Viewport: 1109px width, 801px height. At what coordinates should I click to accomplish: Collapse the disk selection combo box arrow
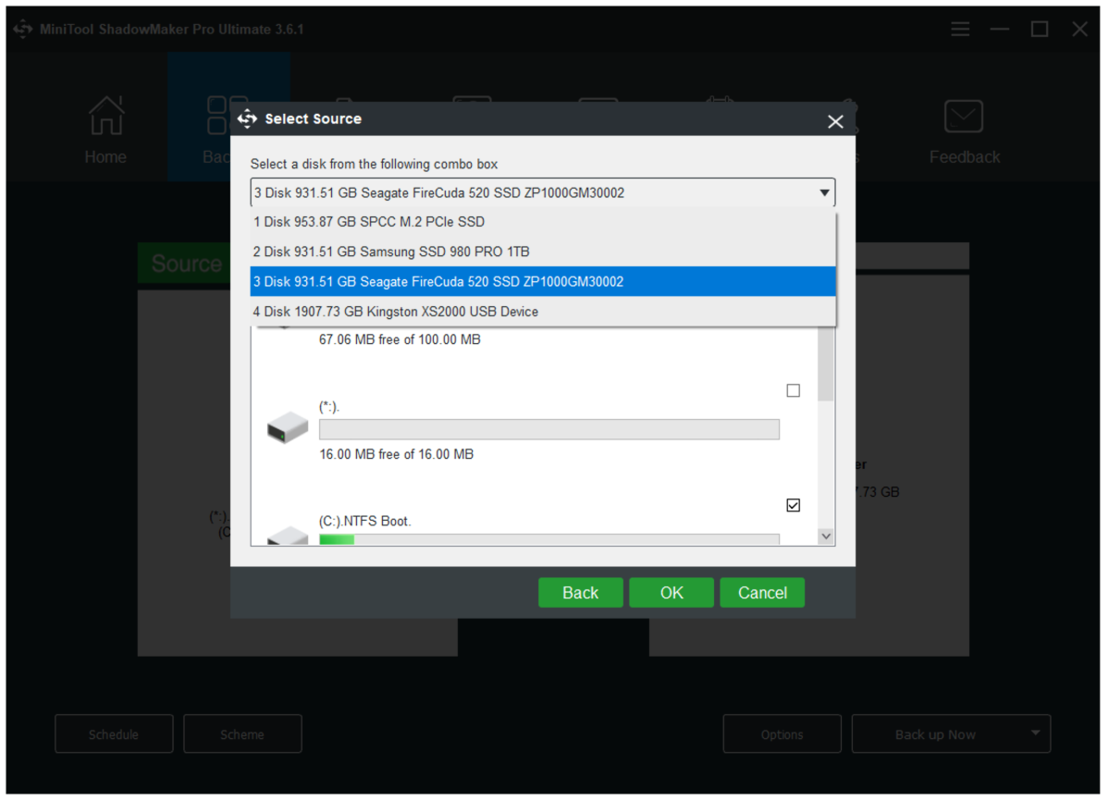tap(824, 193)
